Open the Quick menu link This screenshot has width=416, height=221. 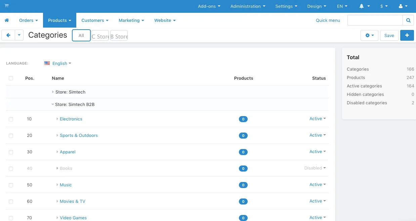[328, 20]
